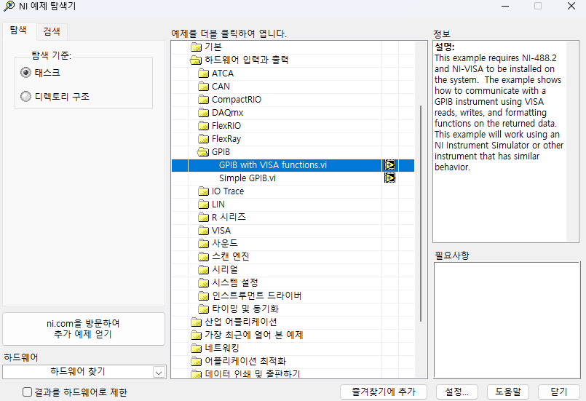
Task: Click the 어플리케이션 최적화 folder icon
Action: (196, 362)
